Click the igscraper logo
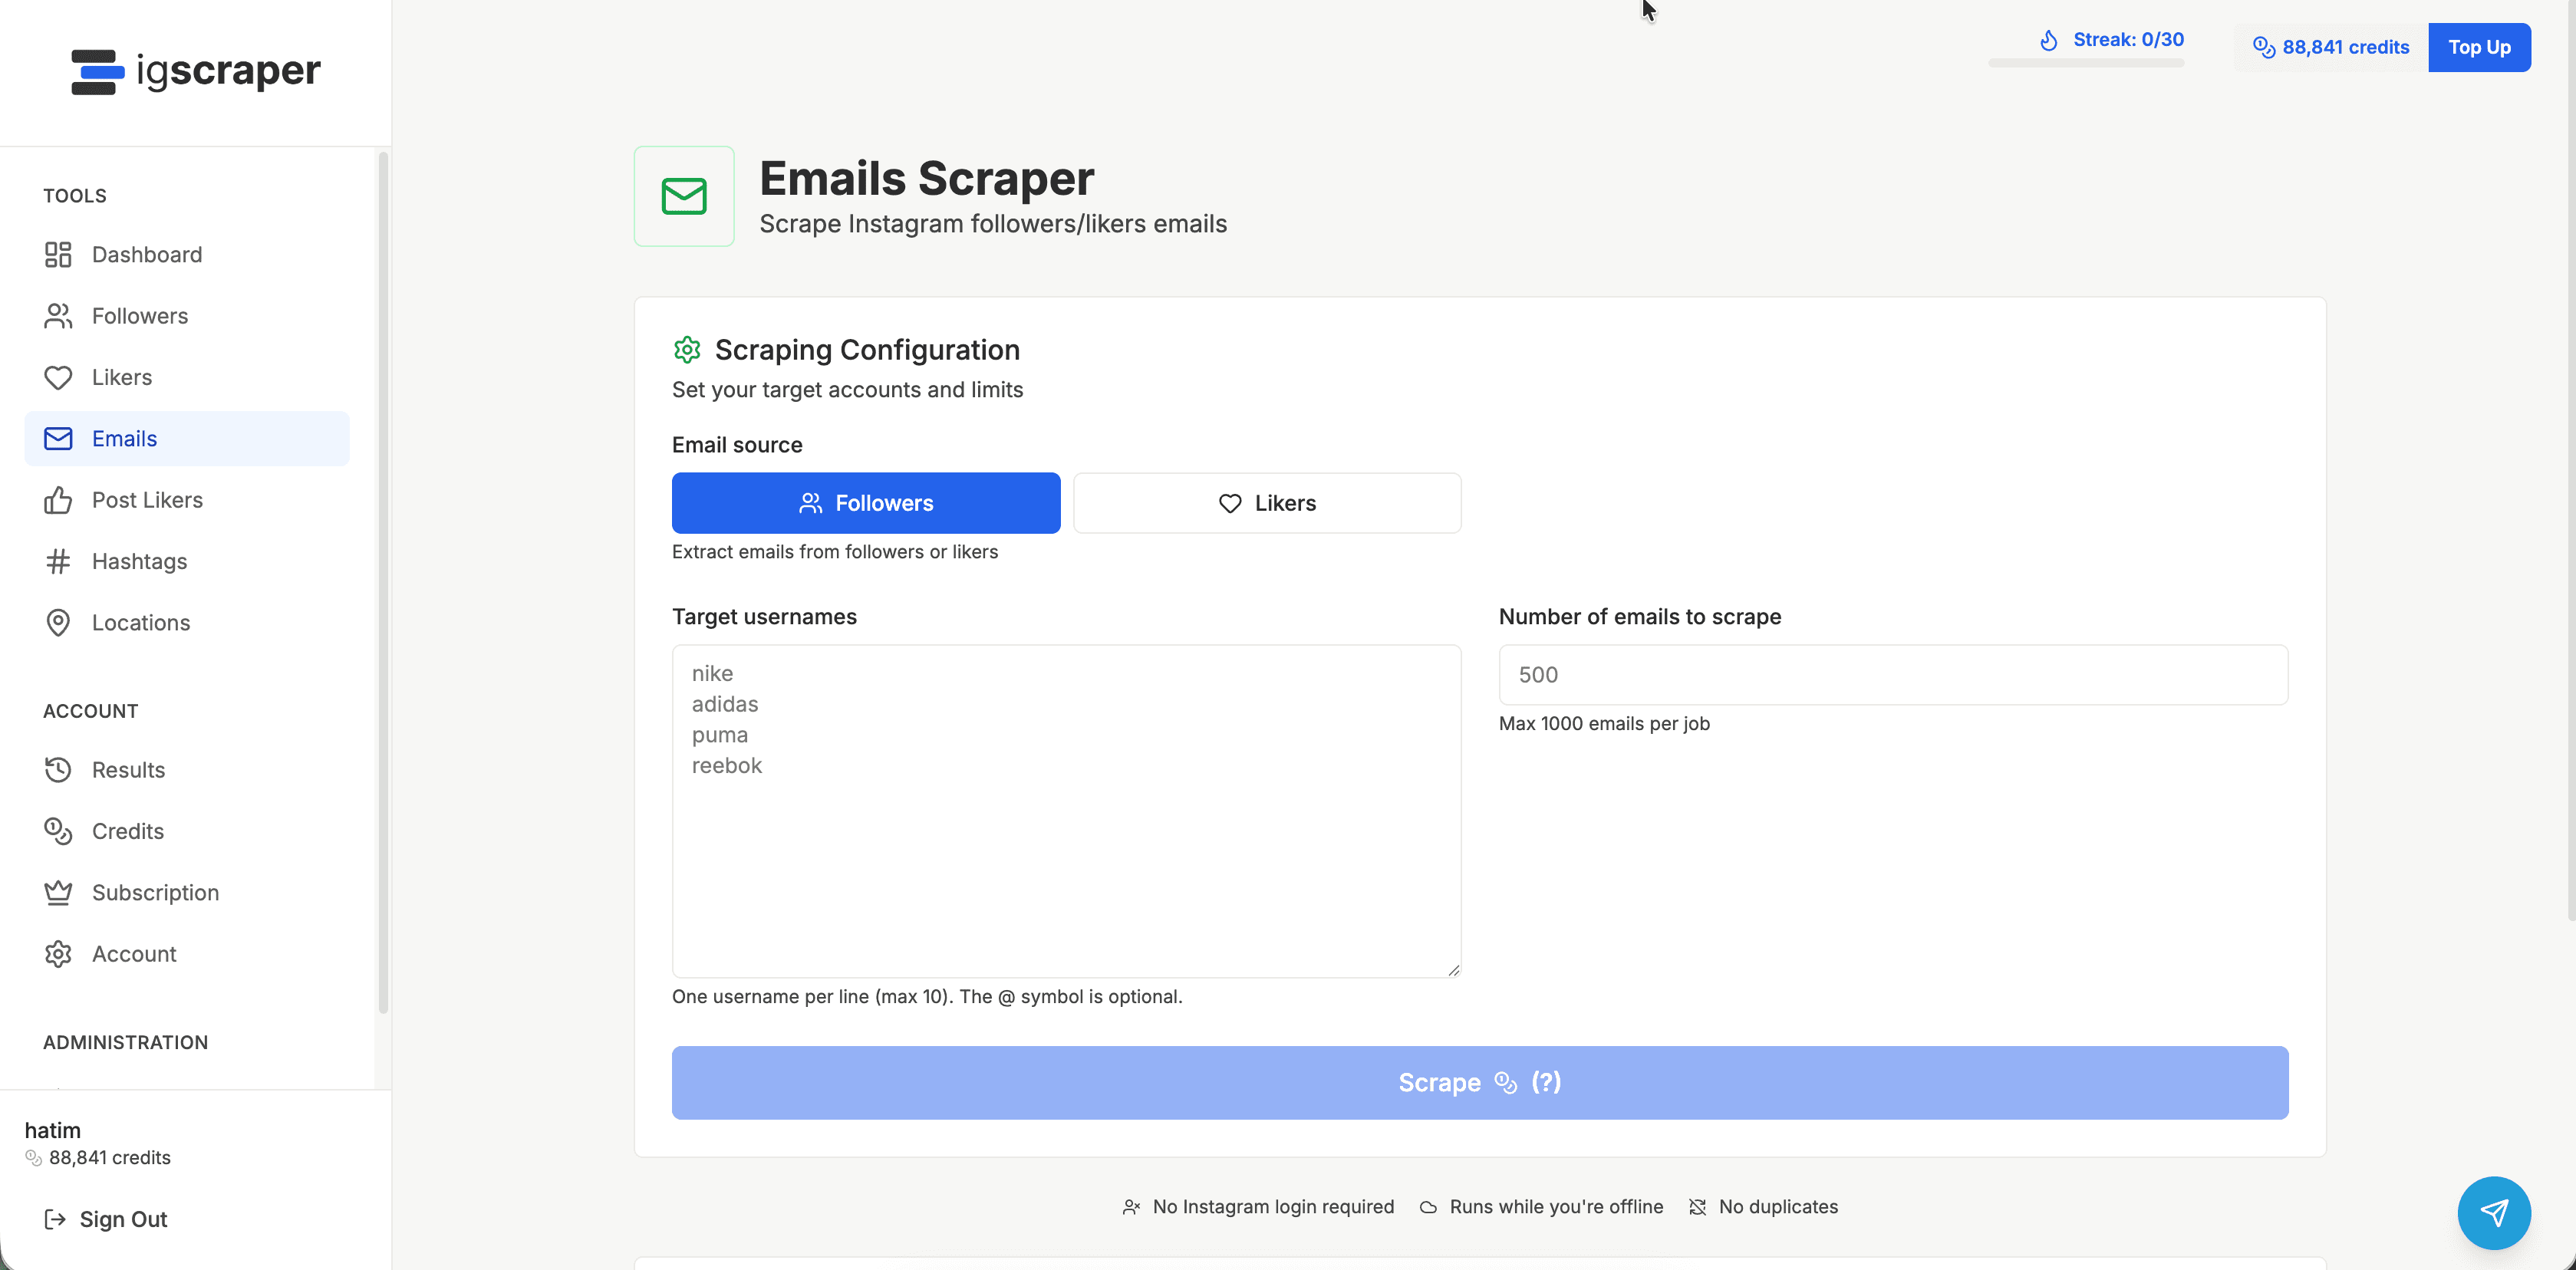This screenshot has width=2576, height=1270. (195, 71)
